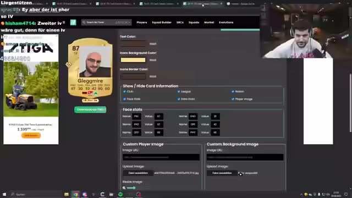Viewport: 352px width, 198px height.
Task: Click the Custom Player Image URL field
Action: pos(161,157)
